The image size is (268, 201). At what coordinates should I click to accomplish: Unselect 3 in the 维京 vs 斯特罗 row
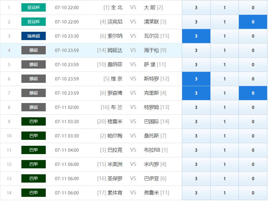pyautogui.click(x=196, y=79)
